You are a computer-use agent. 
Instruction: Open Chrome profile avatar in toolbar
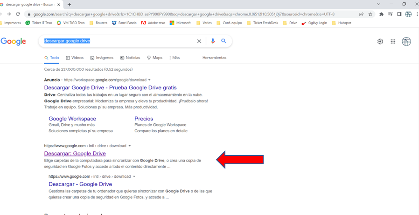point(408,14)
